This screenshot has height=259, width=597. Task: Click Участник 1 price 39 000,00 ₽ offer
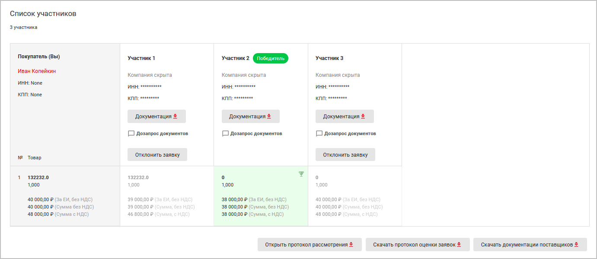point(140,199)
